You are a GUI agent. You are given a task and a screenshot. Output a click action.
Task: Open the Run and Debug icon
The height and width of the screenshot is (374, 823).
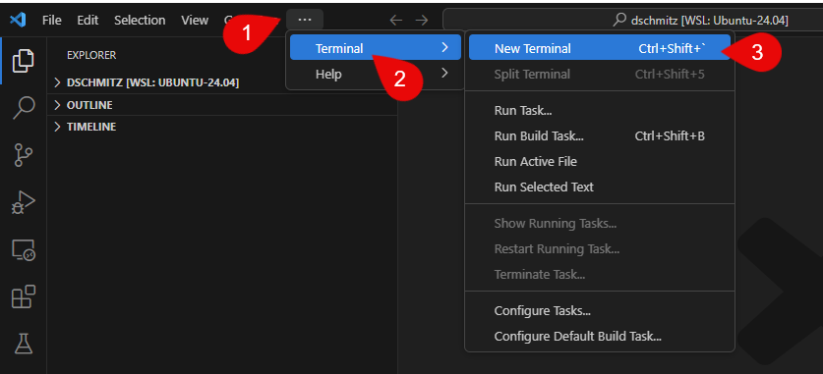point(23,202)
